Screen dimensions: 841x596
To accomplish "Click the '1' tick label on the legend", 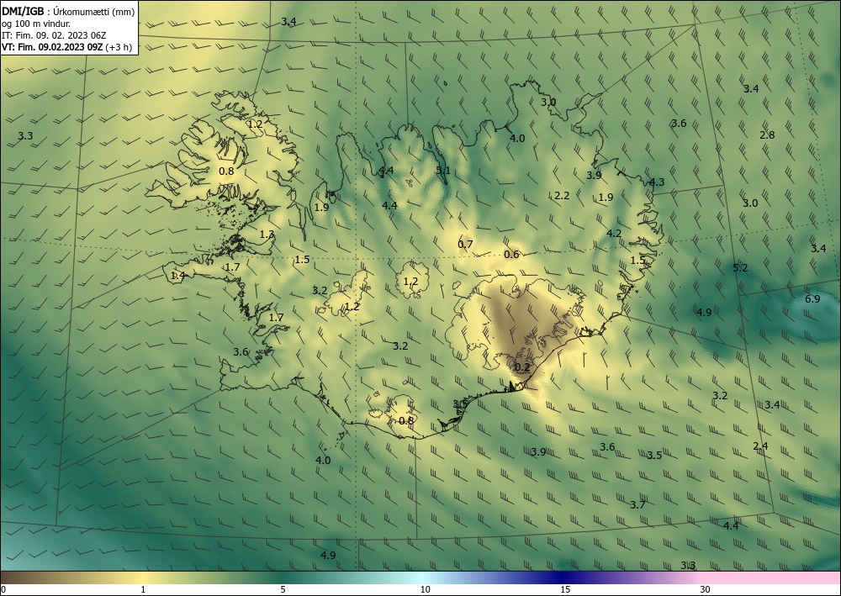I will tap(143, 590).
